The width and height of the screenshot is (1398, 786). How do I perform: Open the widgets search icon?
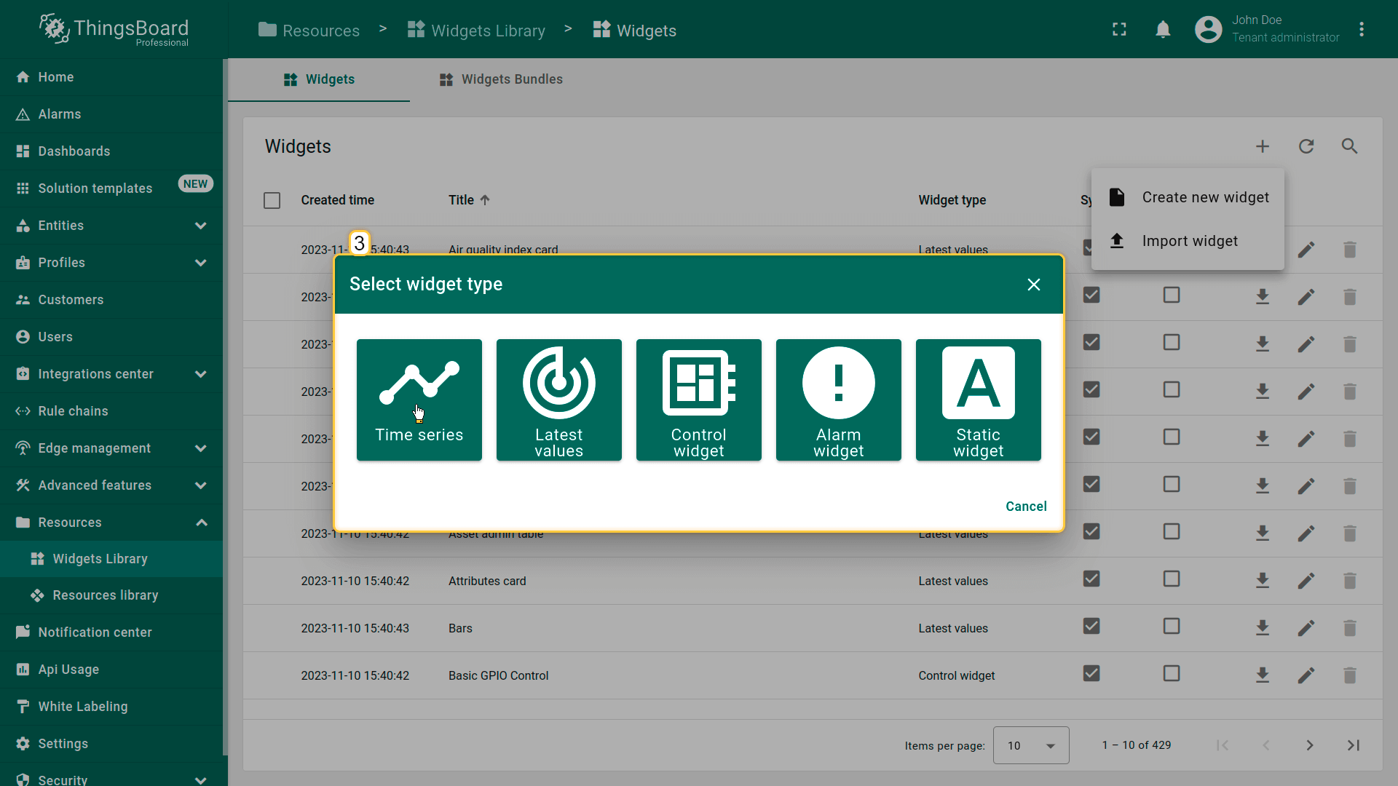pyautogui.click(x=1349, y=146)
